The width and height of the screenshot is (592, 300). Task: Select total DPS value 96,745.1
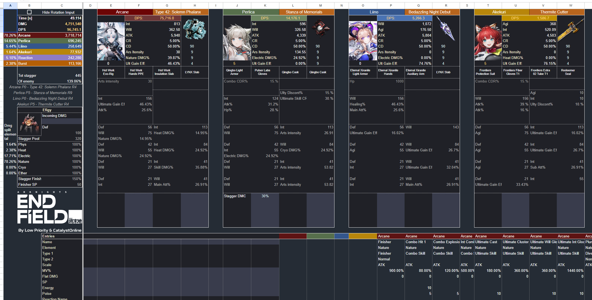74,30
